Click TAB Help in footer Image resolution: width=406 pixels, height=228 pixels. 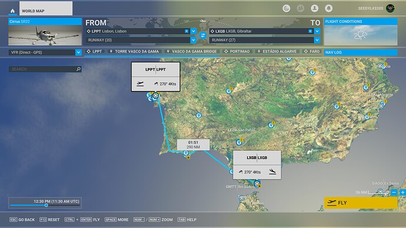(x=187, y=220)
